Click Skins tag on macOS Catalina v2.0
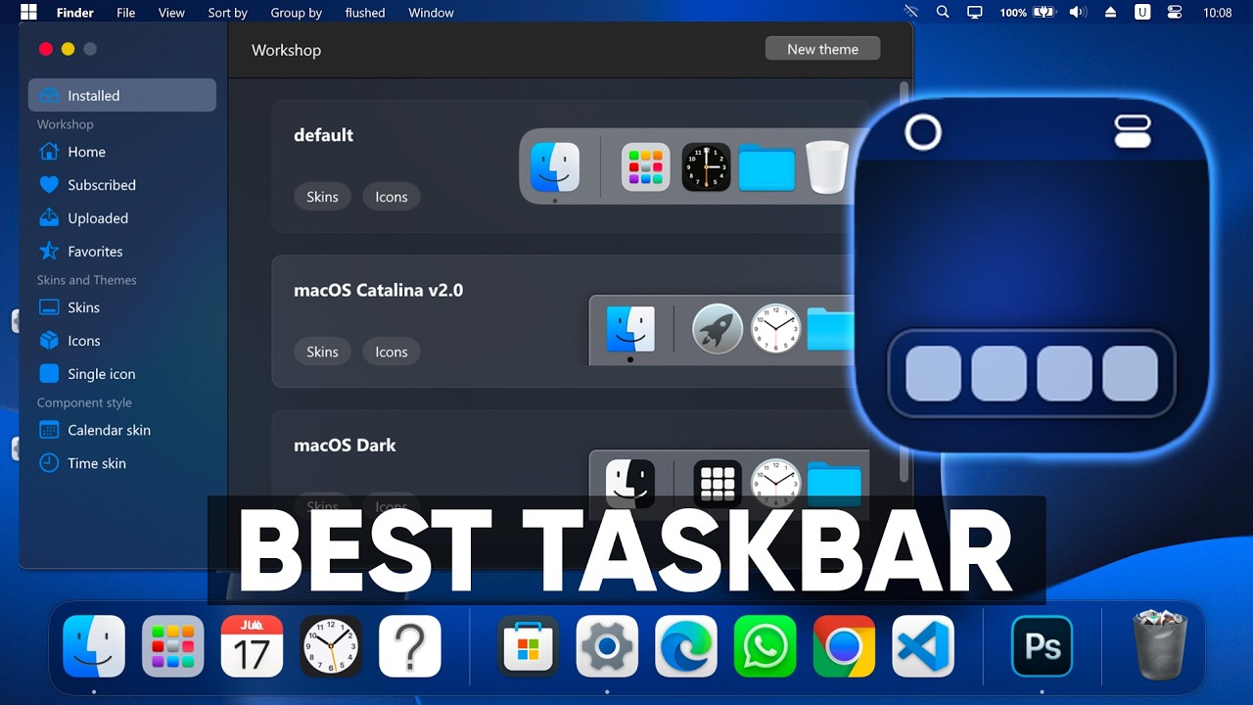The image size is (1253, 705). coord(322,352)
